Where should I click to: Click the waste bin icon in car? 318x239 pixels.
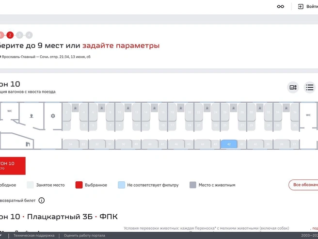point(28,144)
